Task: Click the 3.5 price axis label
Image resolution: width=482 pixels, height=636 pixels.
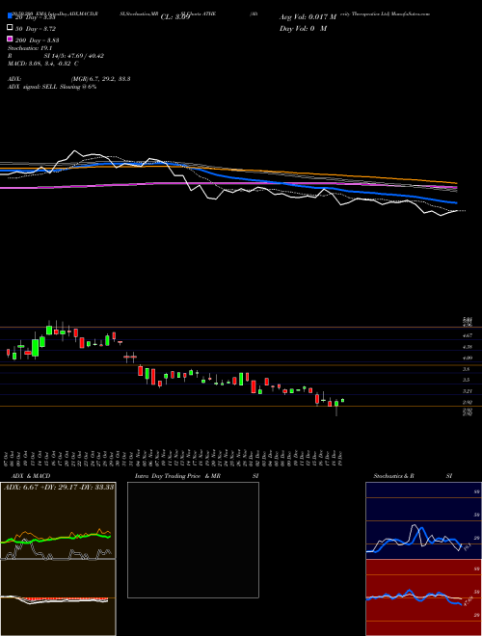Action: tap(467, 380)
